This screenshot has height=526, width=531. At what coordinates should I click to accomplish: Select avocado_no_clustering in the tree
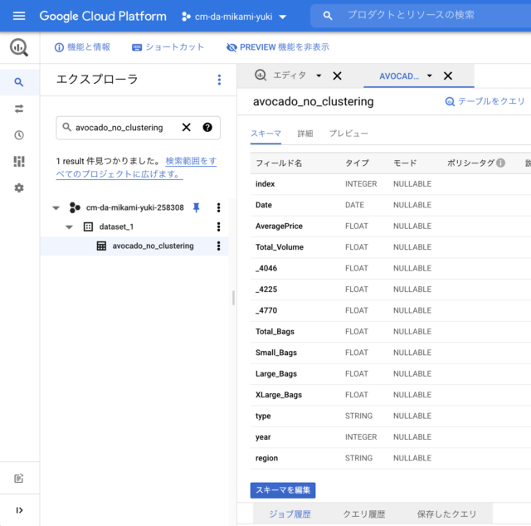tap(153, 246)
